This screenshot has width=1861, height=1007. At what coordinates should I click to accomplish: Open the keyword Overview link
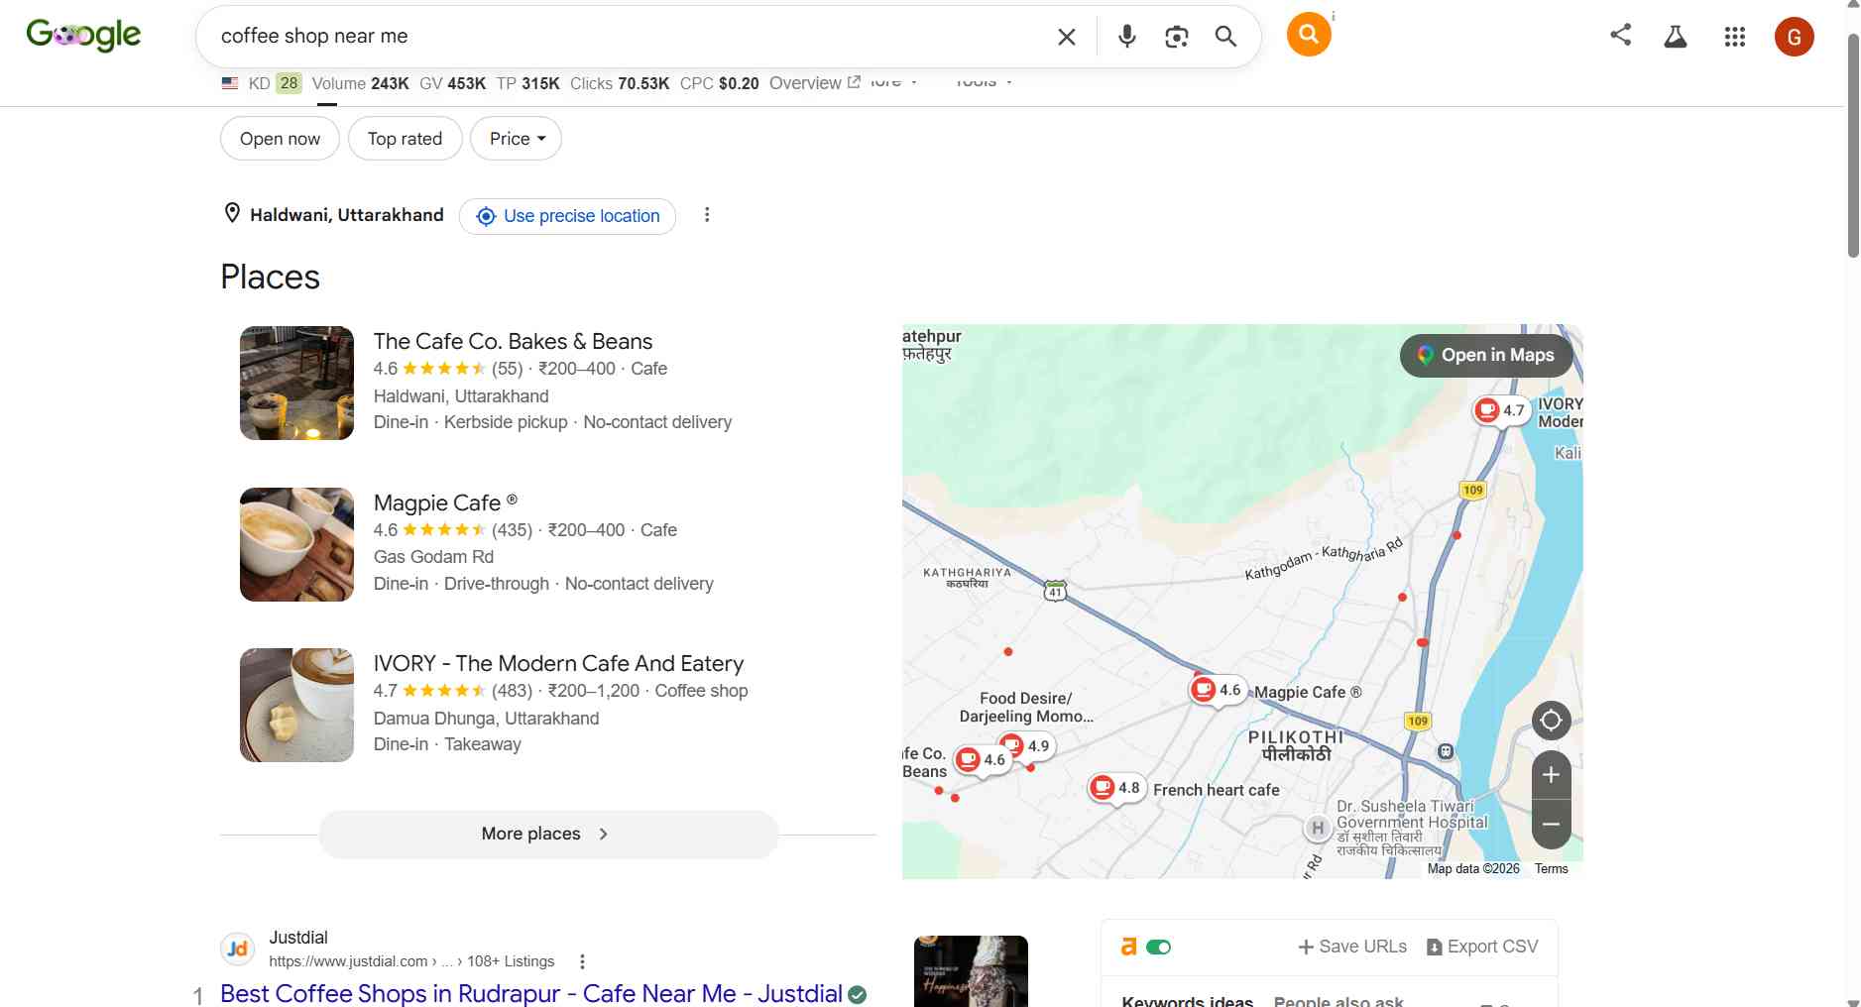click(814, 83)
